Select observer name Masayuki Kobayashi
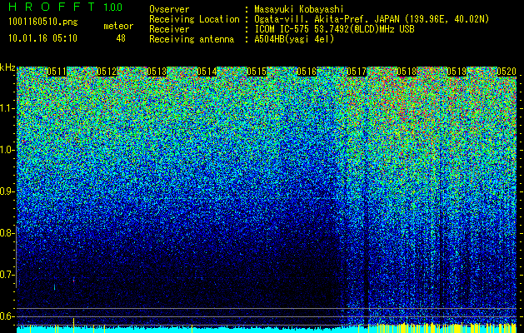Viewport: 524px width, 333px height. click(x=299, y=10)
